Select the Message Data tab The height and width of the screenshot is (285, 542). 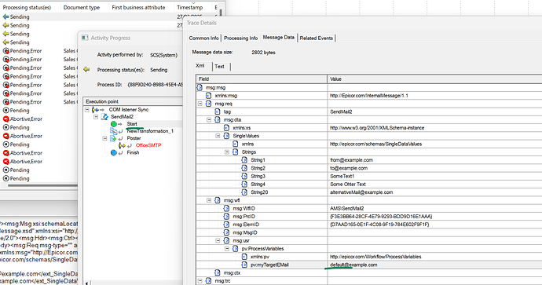click(279, 38)
